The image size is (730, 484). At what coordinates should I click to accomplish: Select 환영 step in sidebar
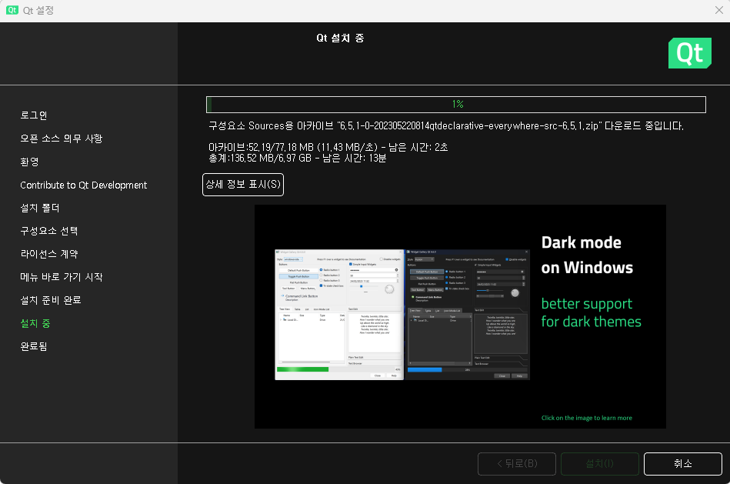click(29, 162)
